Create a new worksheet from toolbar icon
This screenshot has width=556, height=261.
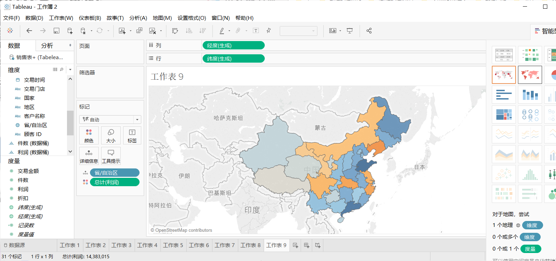click(122, 31)
